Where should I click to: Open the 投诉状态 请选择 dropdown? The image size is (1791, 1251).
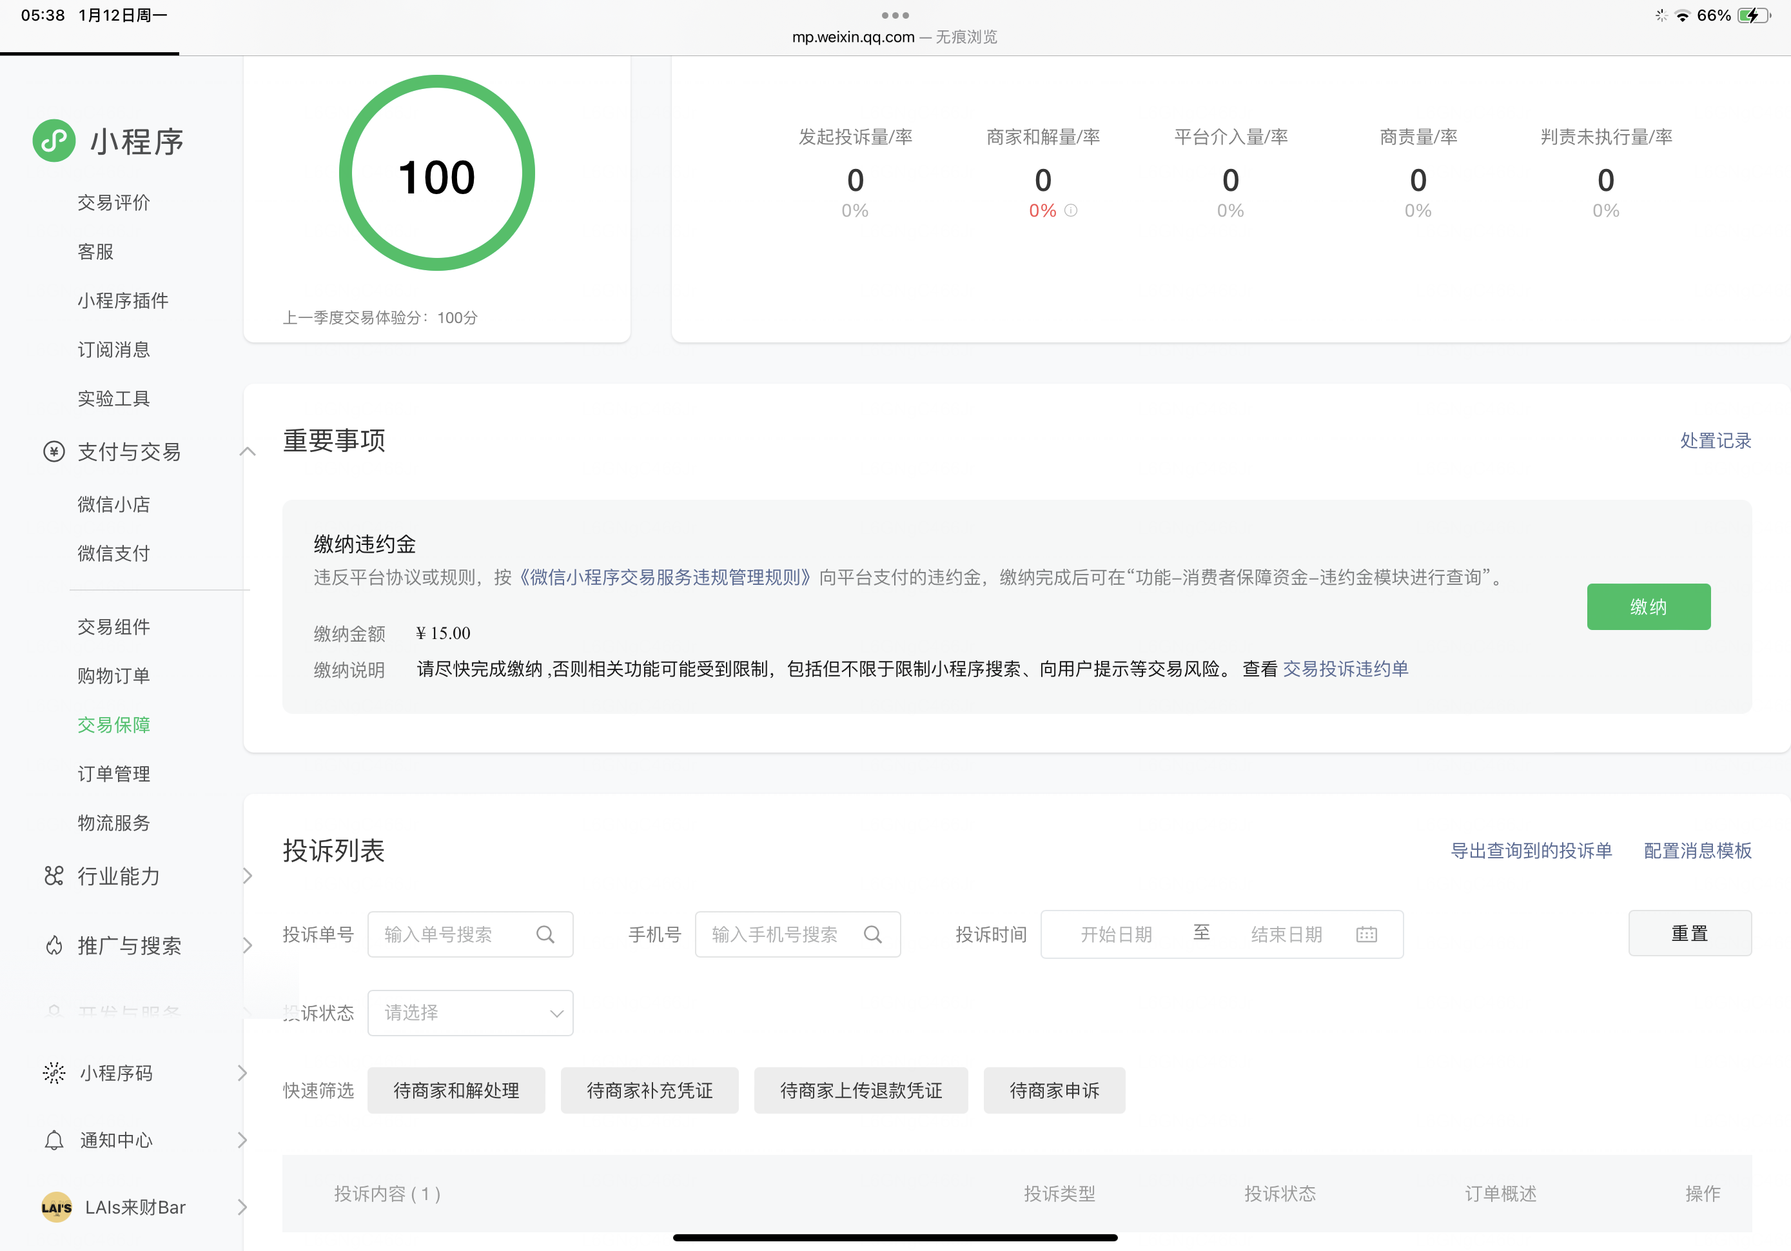(471, 1013)
